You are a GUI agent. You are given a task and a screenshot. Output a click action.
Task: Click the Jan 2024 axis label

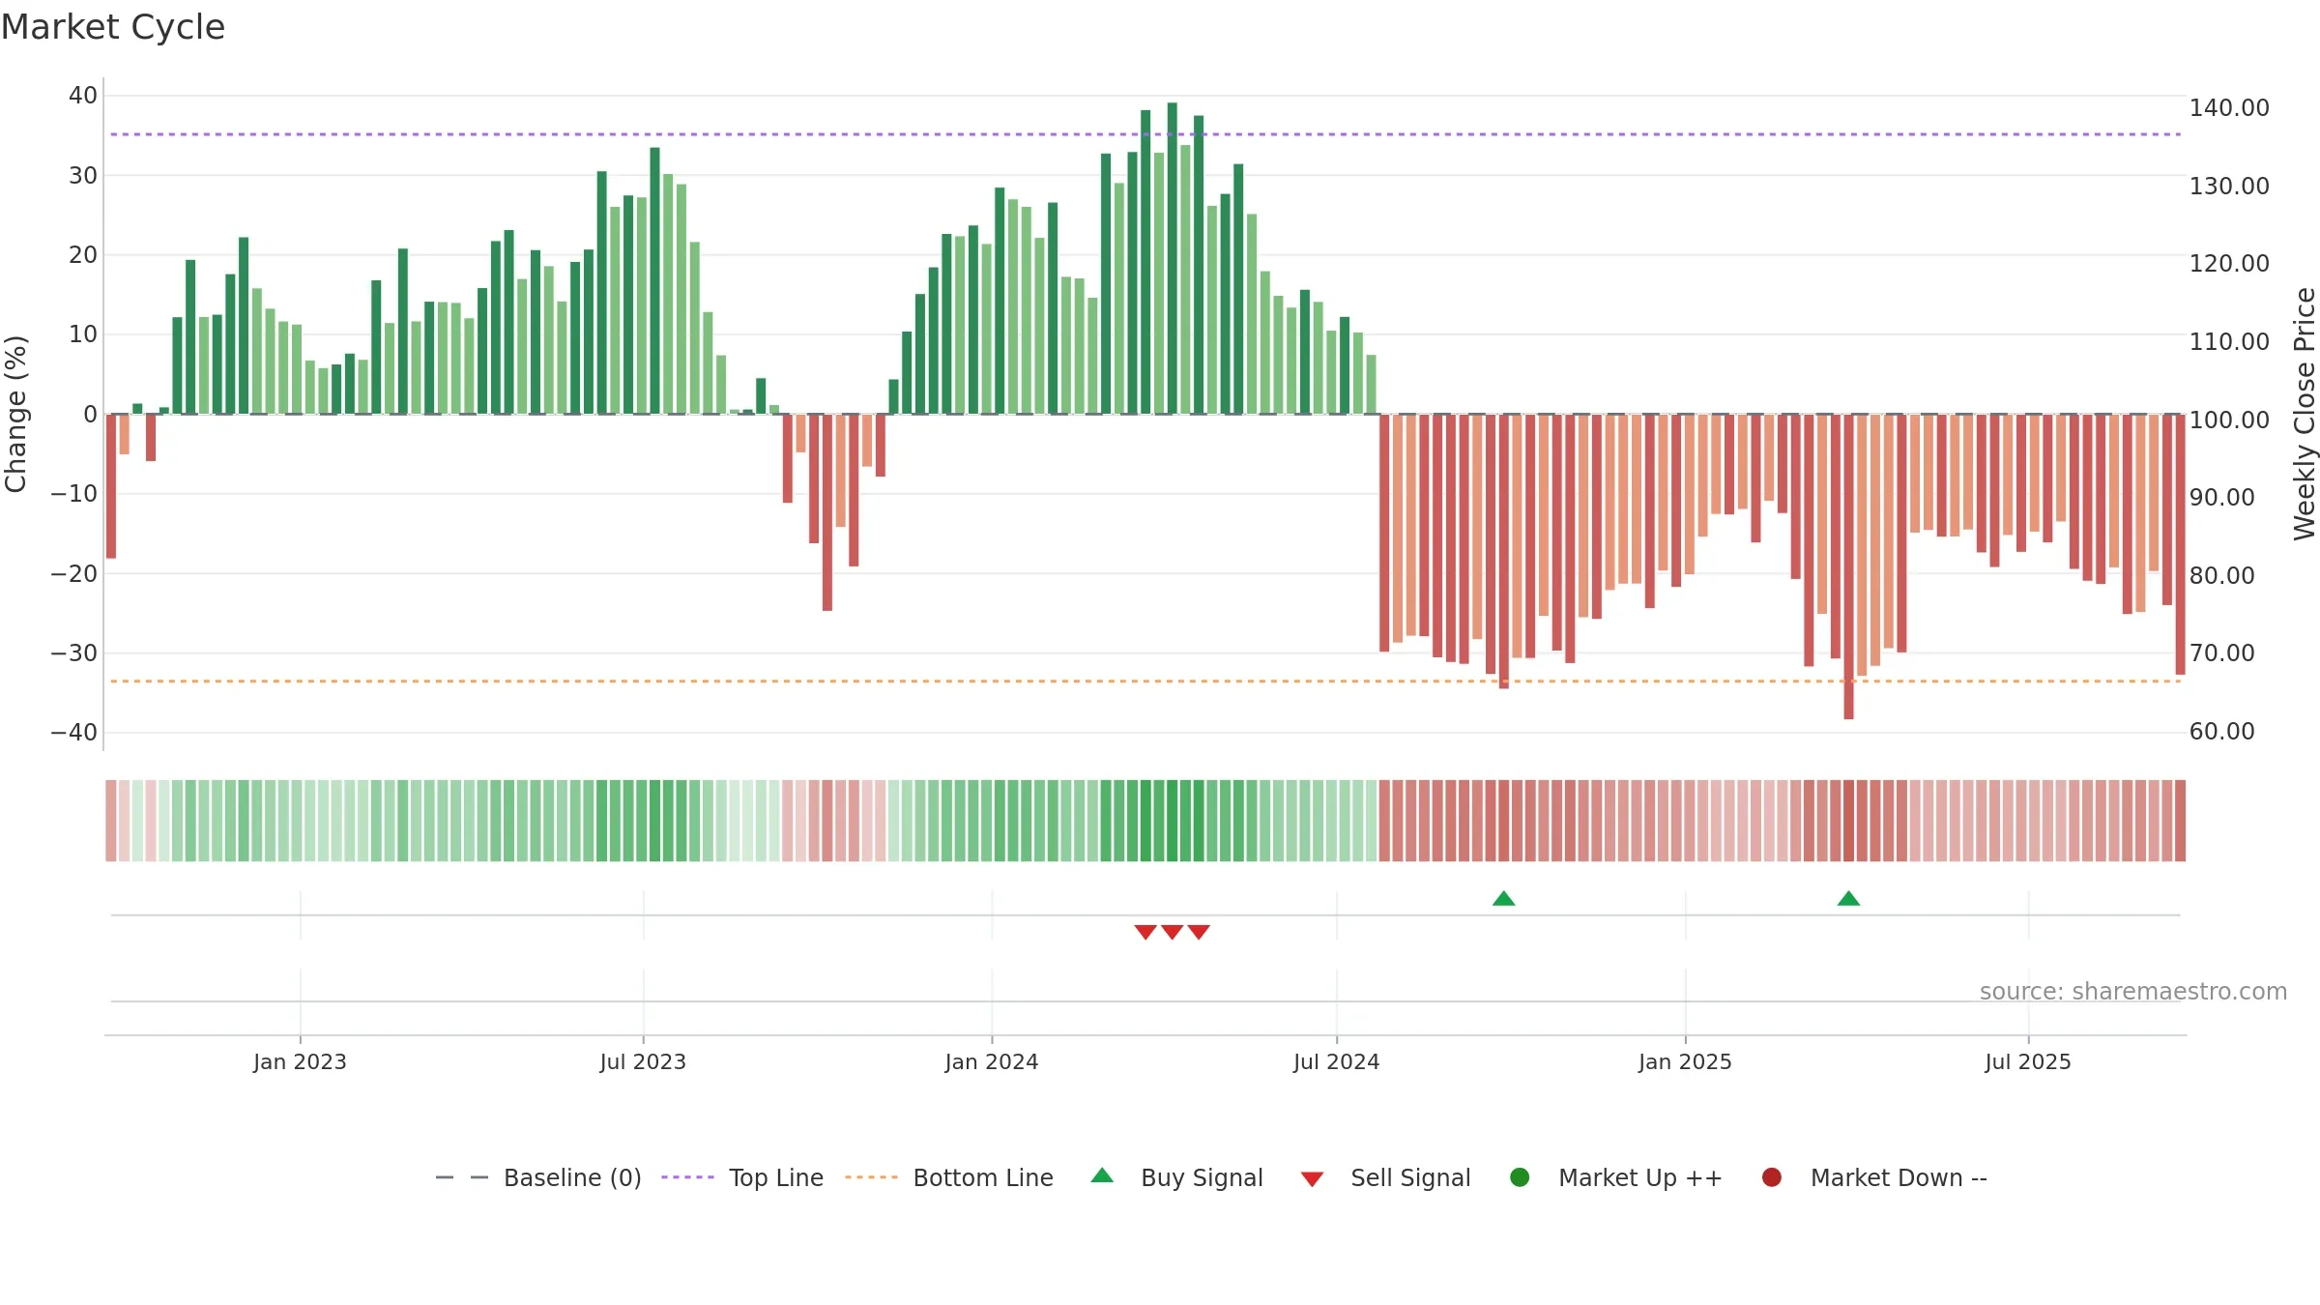point(992,1061)
